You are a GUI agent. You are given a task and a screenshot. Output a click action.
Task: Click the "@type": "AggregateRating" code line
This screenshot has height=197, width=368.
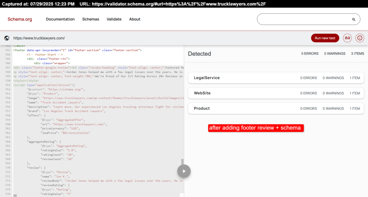tap(64, 146)
